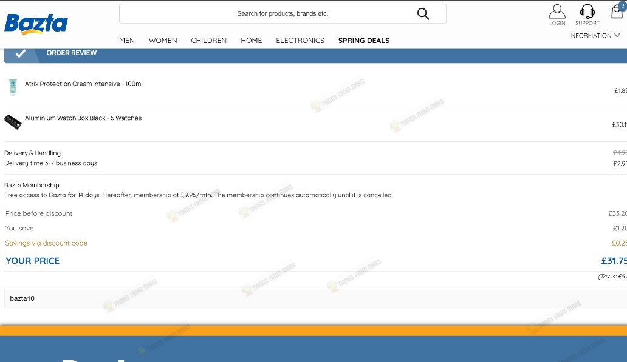Screen dimensions: 627x362
Task: Focus the product search field
Action: coord(283,14)
